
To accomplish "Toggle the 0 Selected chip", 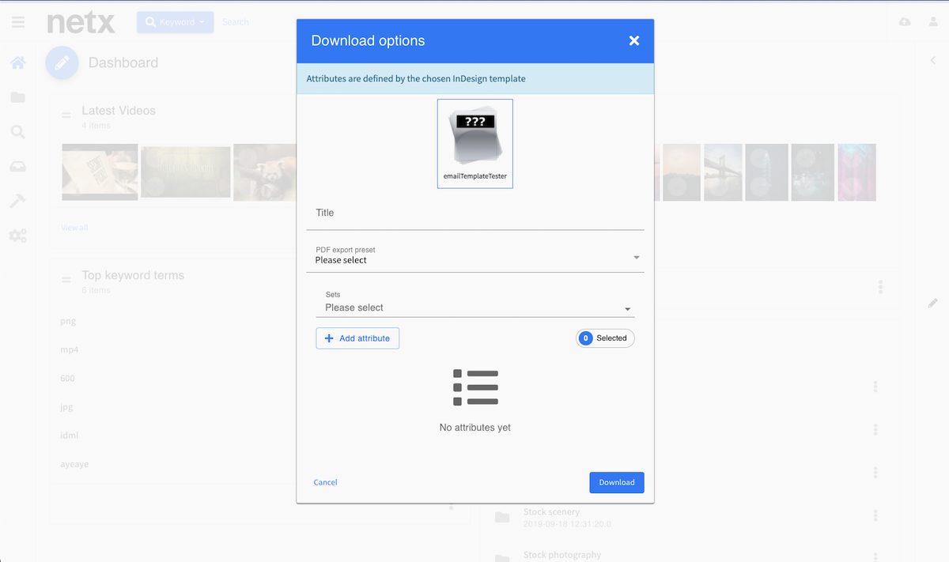I will tap(605, 338).
